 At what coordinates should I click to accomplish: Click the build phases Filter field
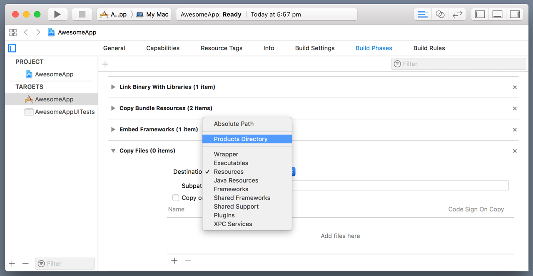tap(458, 64)
